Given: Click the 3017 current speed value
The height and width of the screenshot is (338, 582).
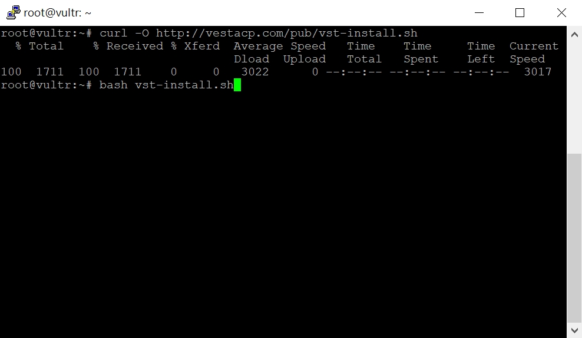Looking at the screenshot, I should coord(537,72).
